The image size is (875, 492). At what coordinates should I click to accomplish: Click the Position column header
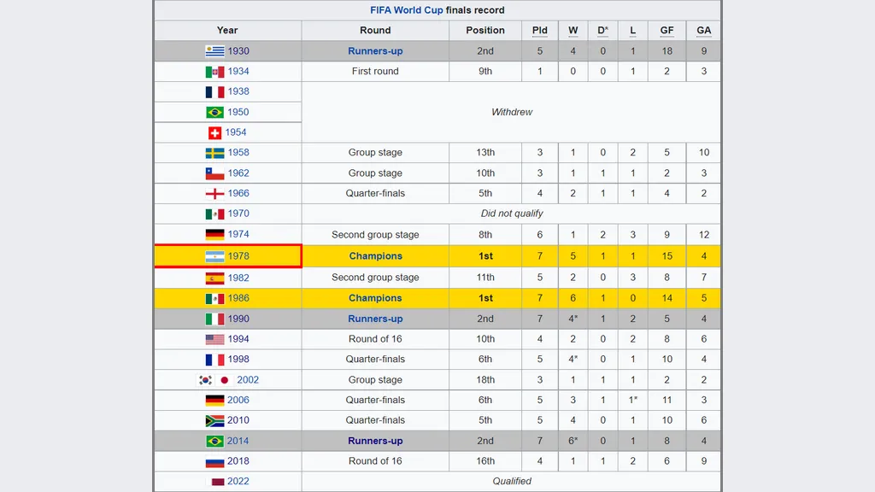coord(485,31)
